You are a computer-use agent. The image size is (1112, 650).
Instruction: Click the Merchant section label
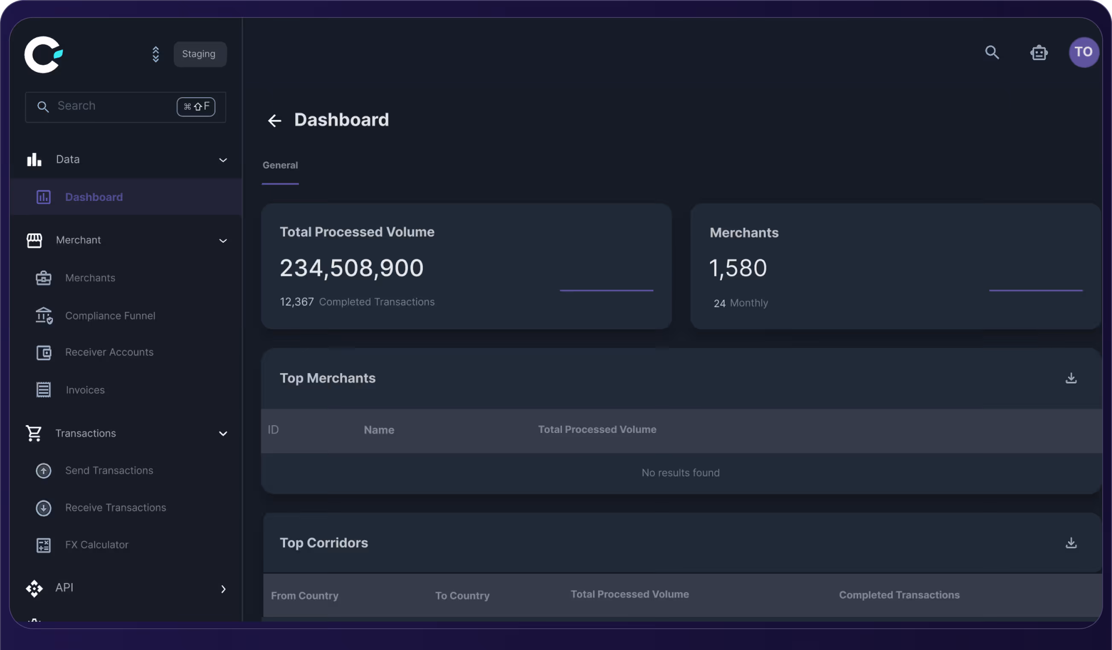pos(79,240)
